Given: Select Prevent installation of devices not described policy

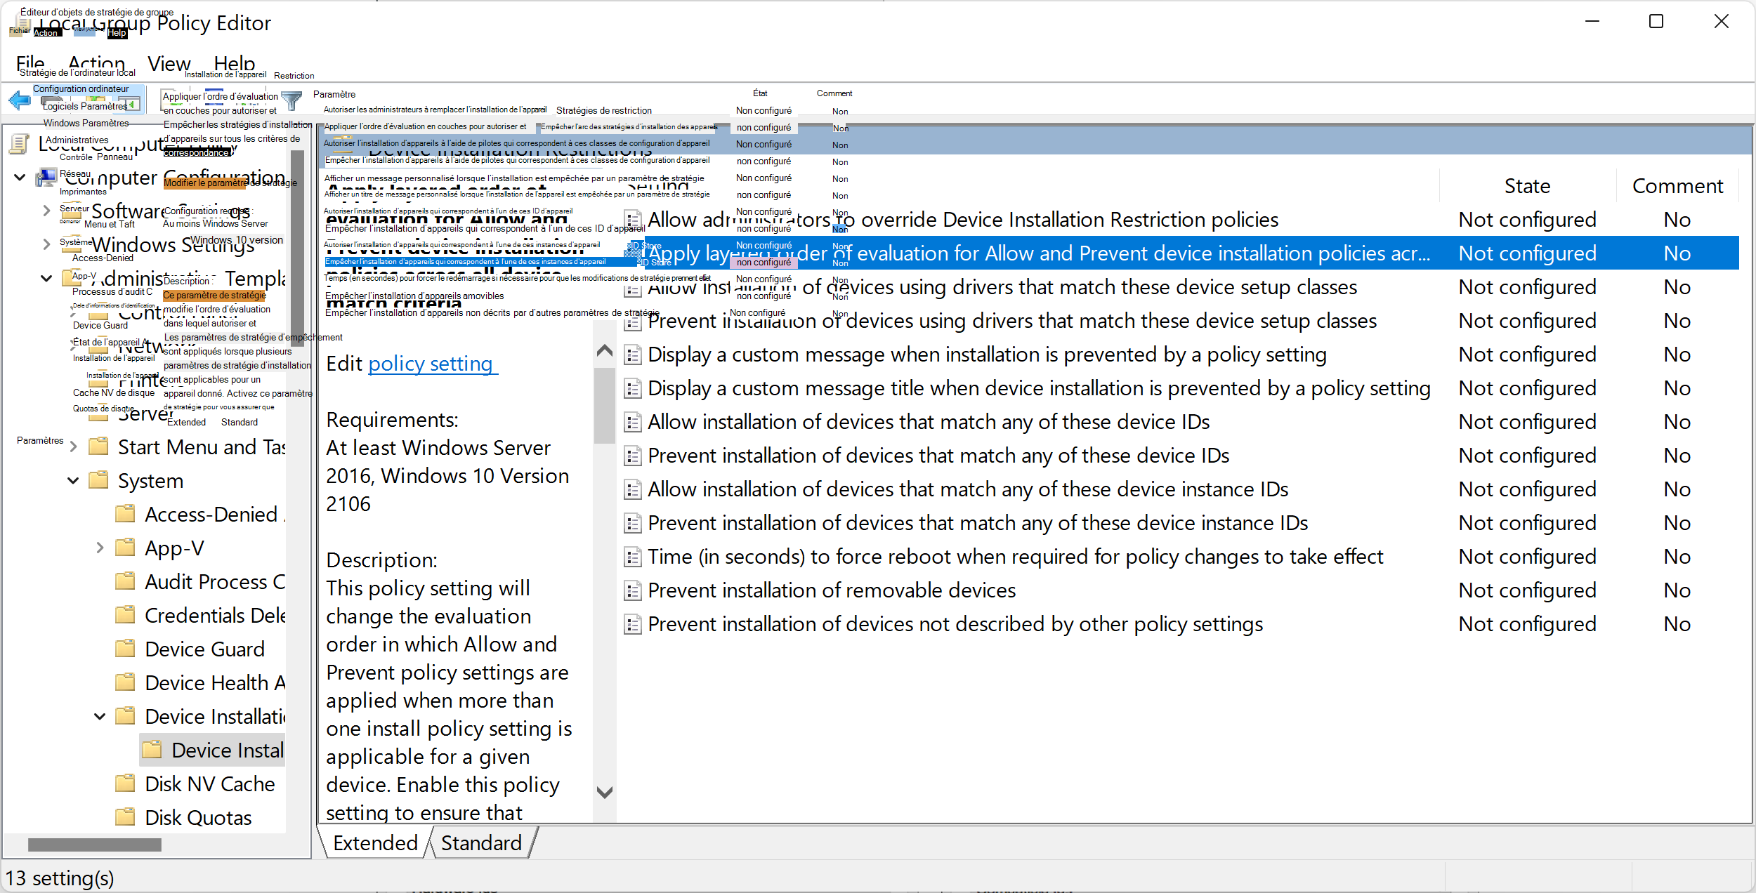Looking at the screenshot, I should pos(955,624).
